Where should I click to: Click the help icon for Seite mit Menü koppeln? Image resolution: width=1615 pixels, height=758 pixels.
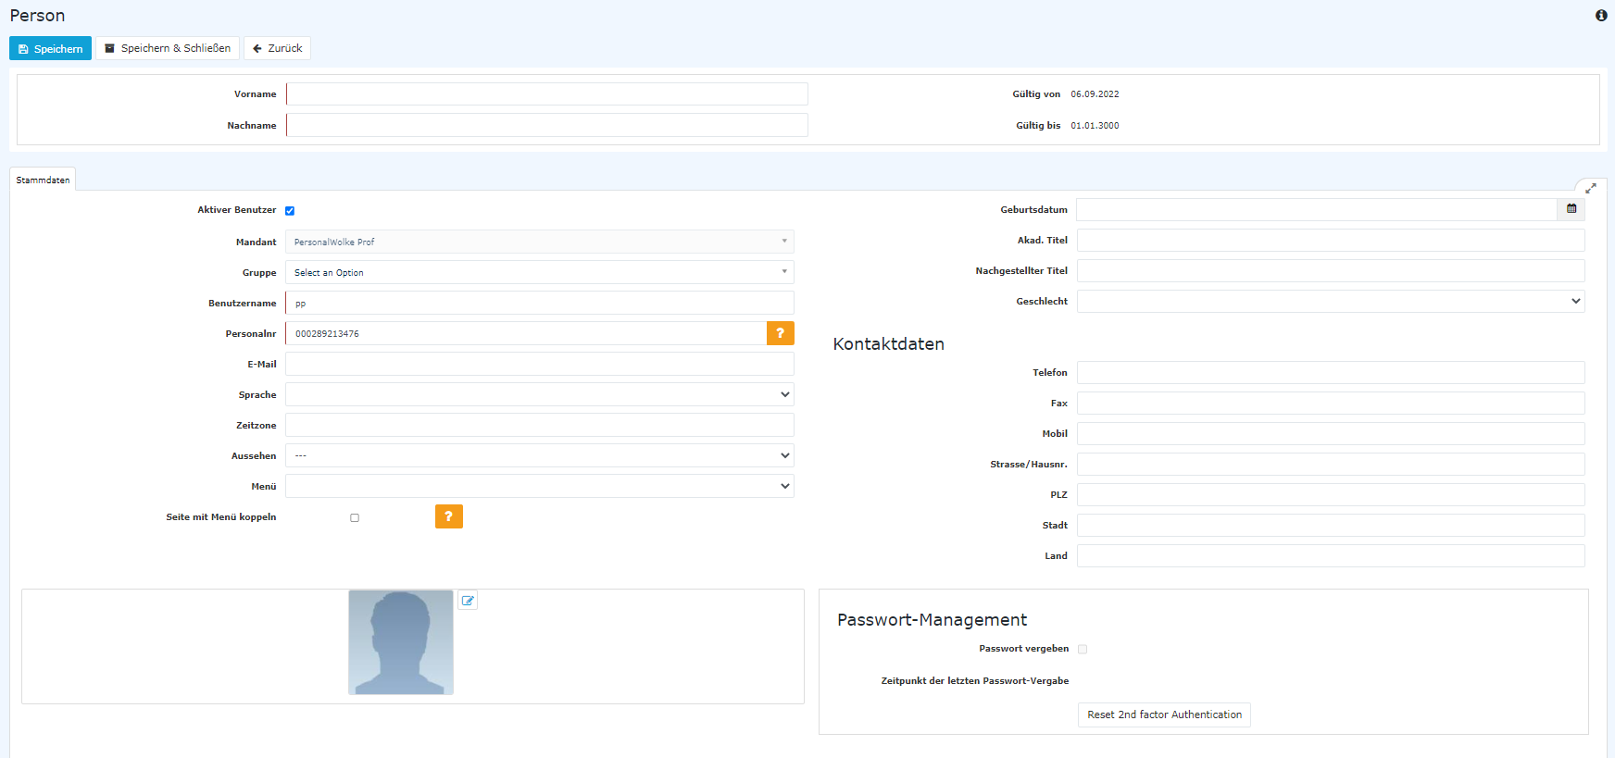(448, 516)
